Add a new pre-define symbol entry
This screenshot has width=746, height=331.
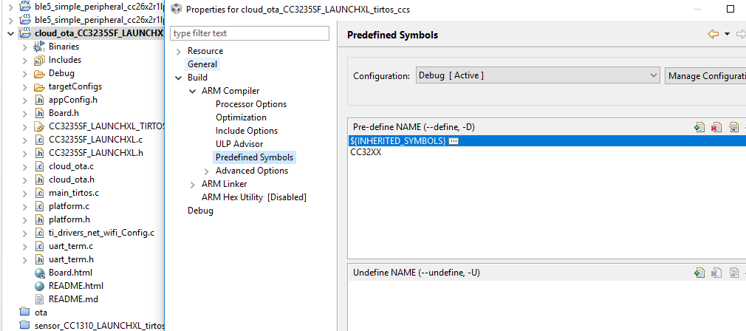(x=699, y=127)
